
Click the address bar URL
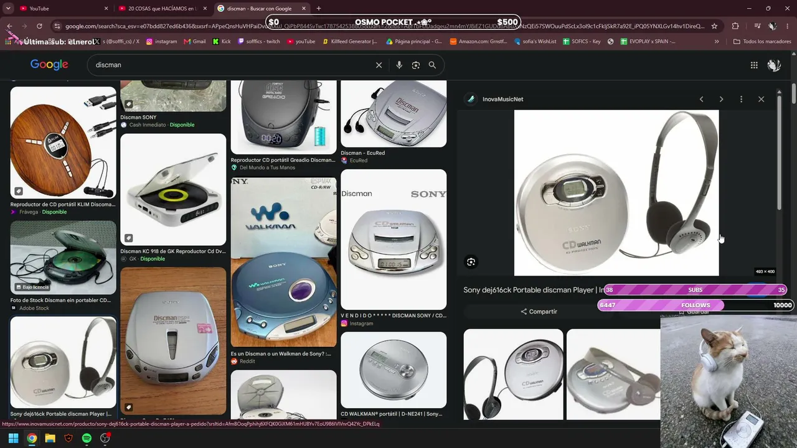[x=385, y=26]
